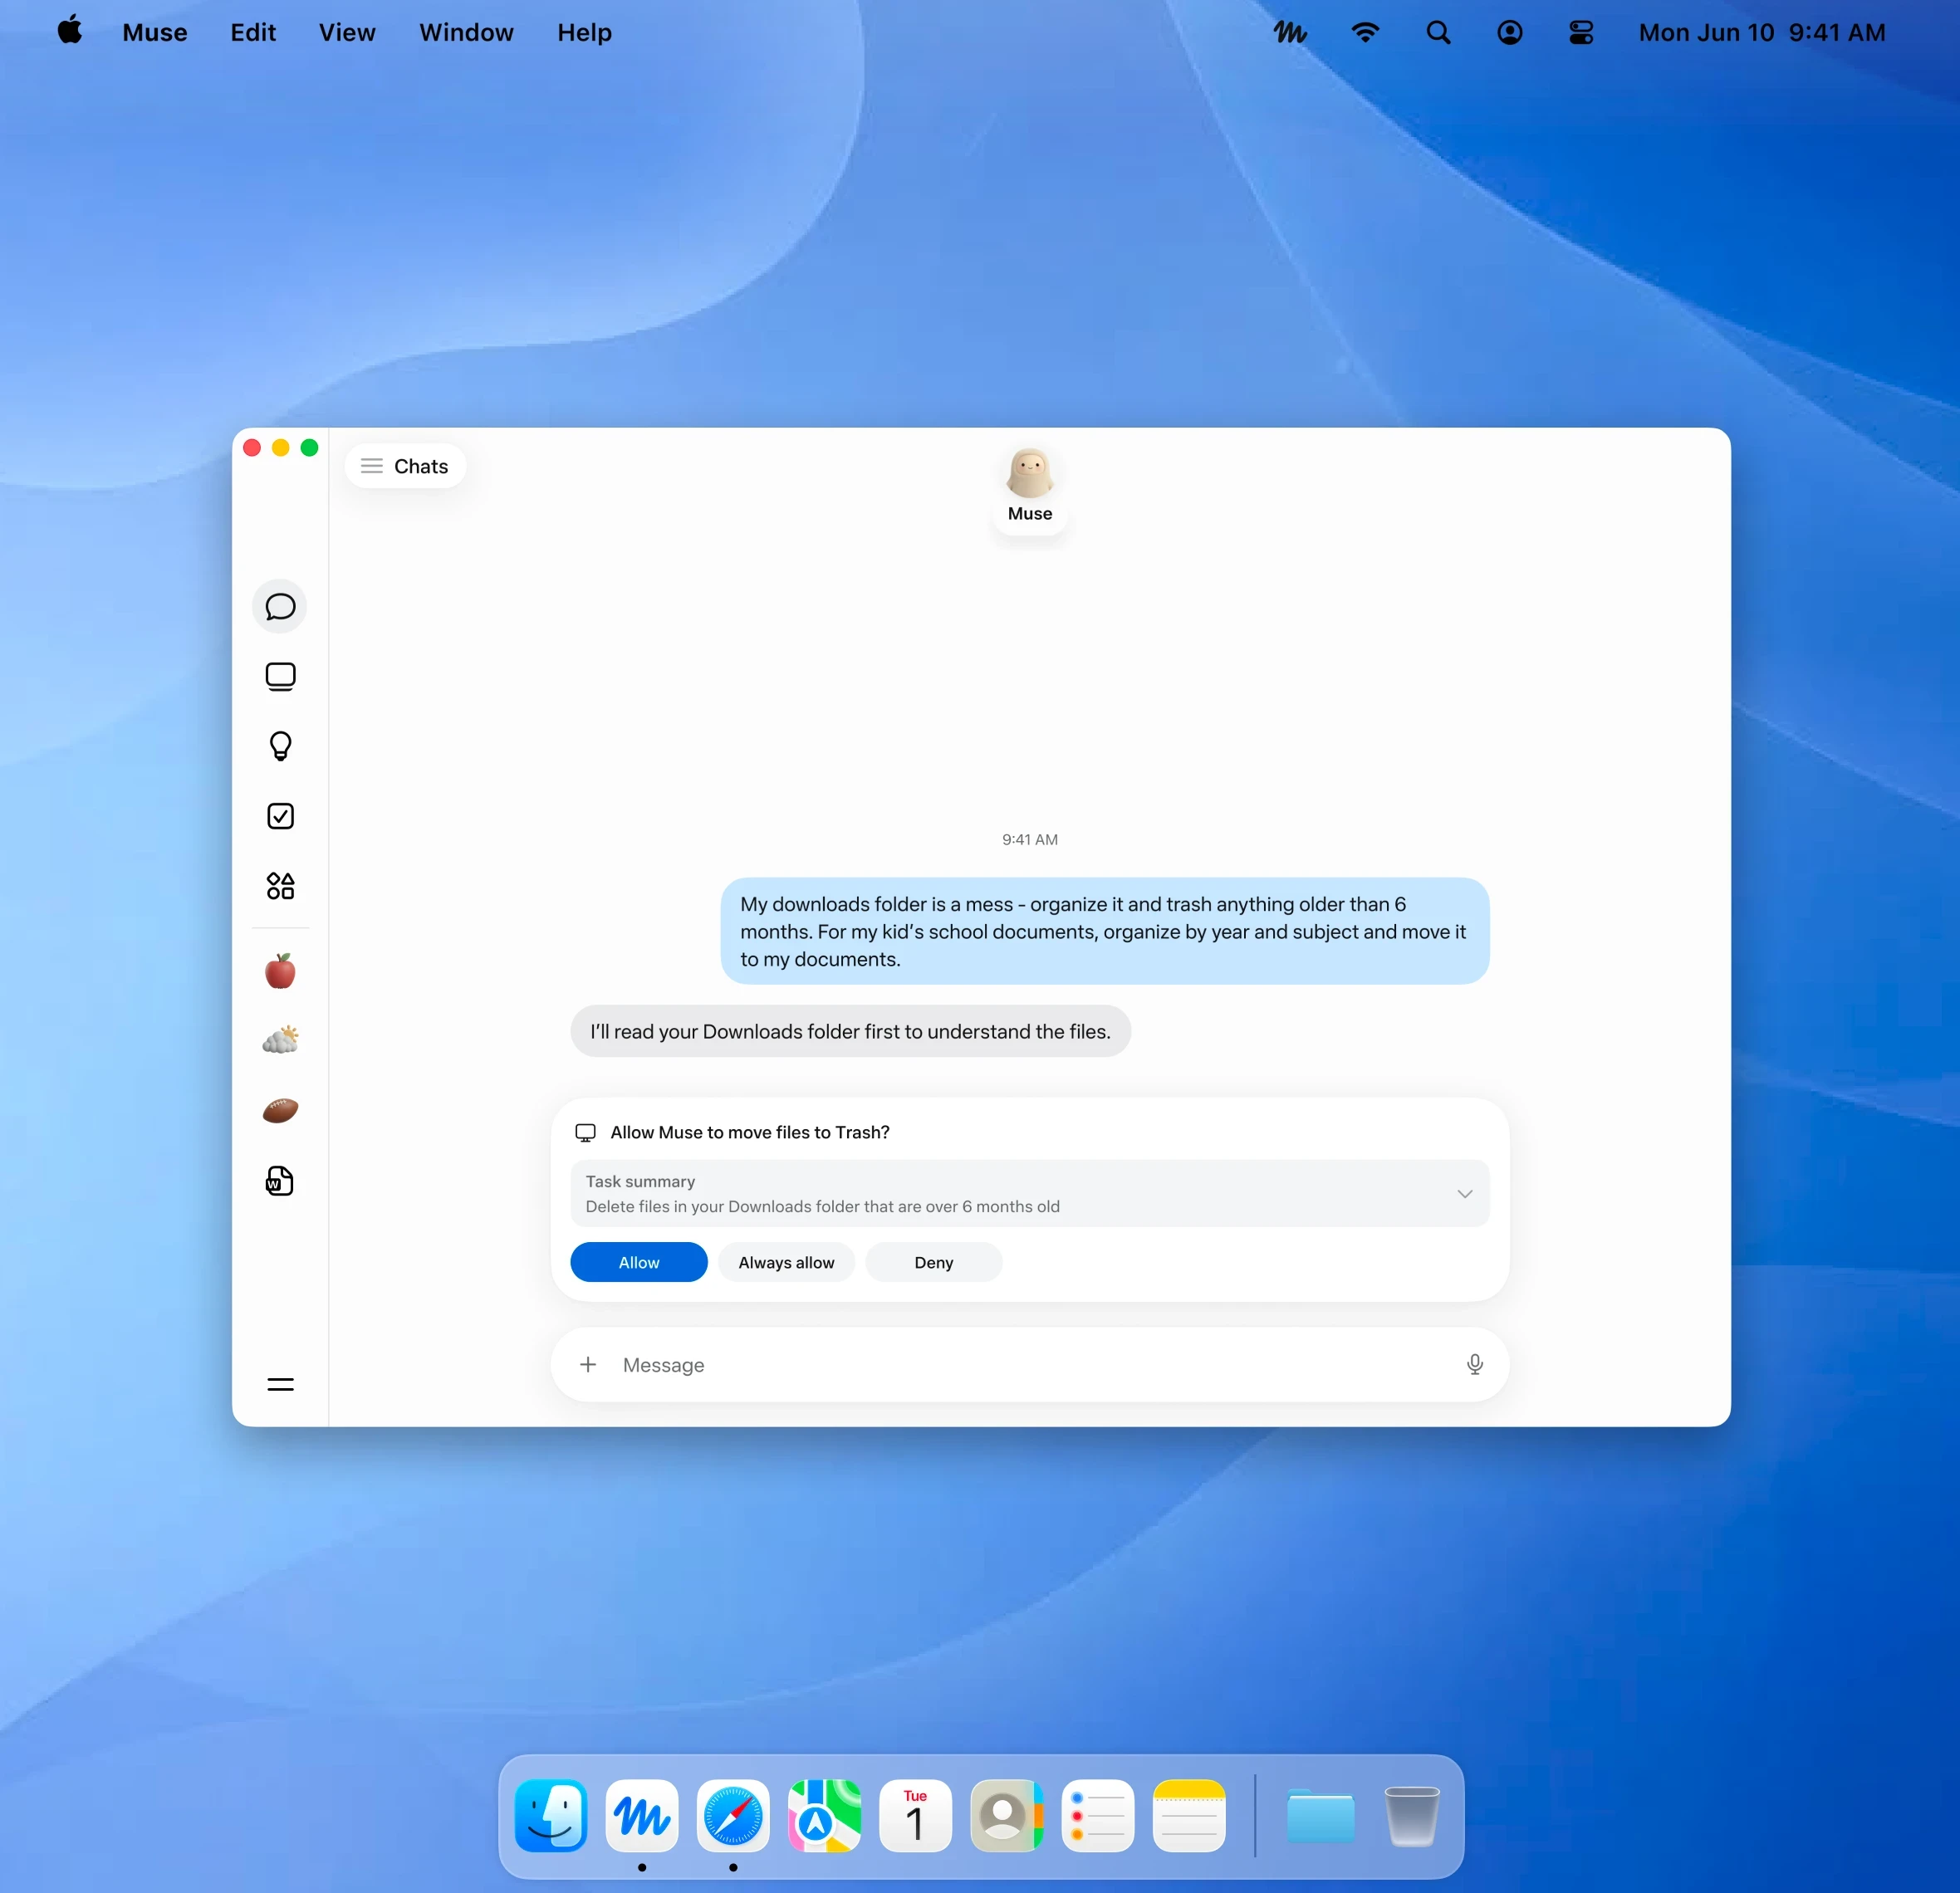Open Safari from the dock
This screenshot has height=1893, width=1960.
click(x=733, y=1815)
